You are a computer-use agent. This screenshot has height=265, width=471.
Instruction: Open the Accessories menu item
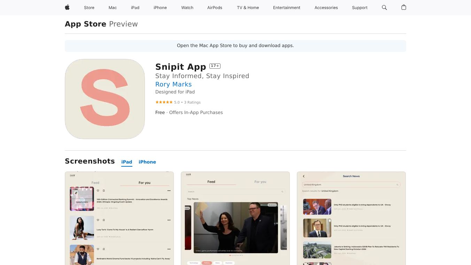pos(326,8)
